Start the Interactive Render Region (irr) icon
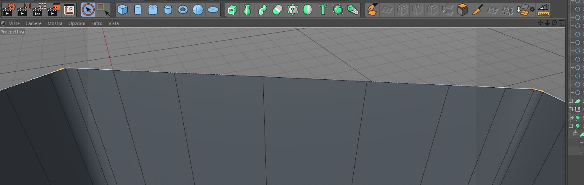Screen dimensions: 584x185 (39, 9)
